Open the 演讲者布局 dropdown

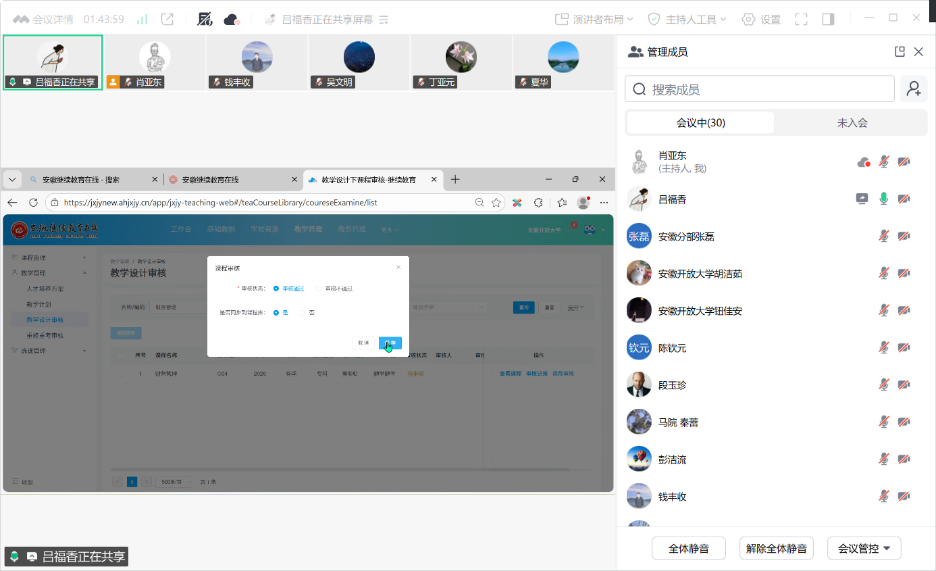(590, 20)
